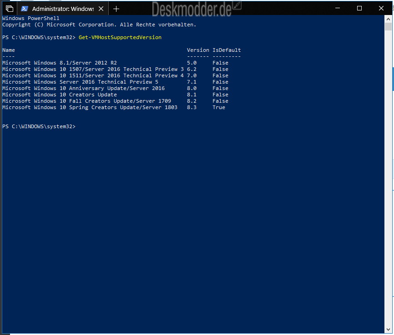Click the Sets tab group icon
The width and height of the screenshot is (394, 335).
point(9,9)
